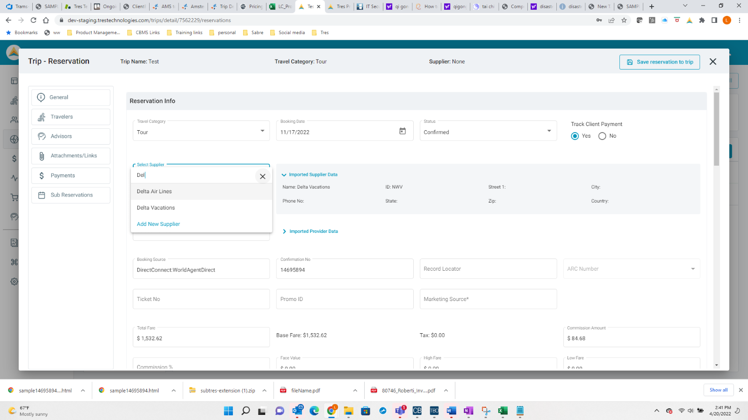Screen dimensions: 748x420
Task: Open the Sabre bookmark folder
Action: click(253, 33)
